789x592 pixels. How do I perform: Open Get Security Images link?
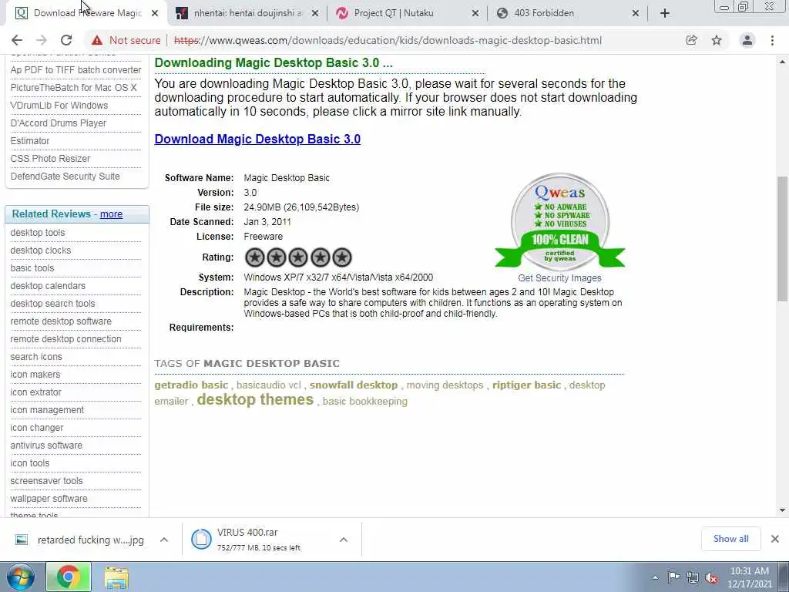pyautogui.click(x=559, y=277)
